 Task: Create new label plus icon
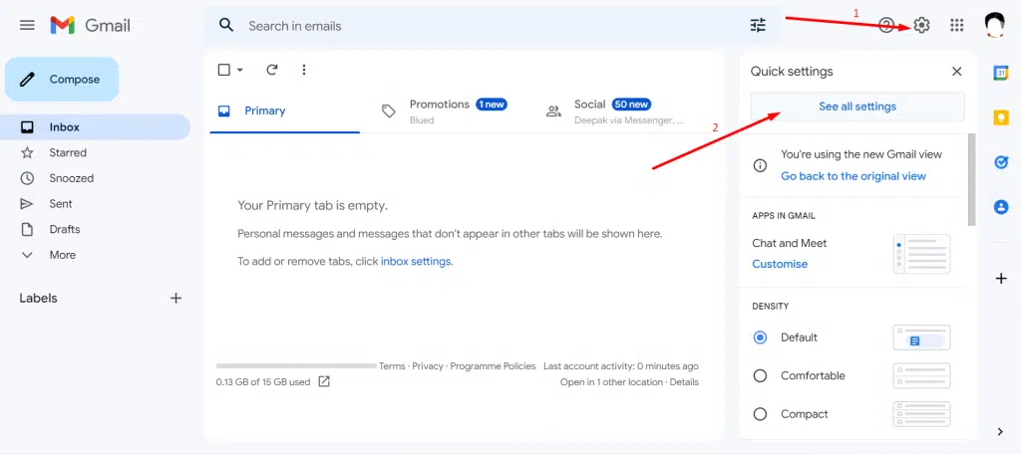(x=175, y=298)
